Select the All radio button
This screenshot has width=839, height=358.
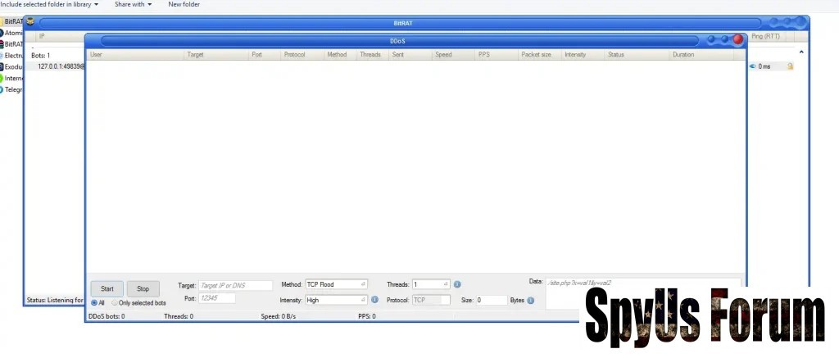point(94,303)
